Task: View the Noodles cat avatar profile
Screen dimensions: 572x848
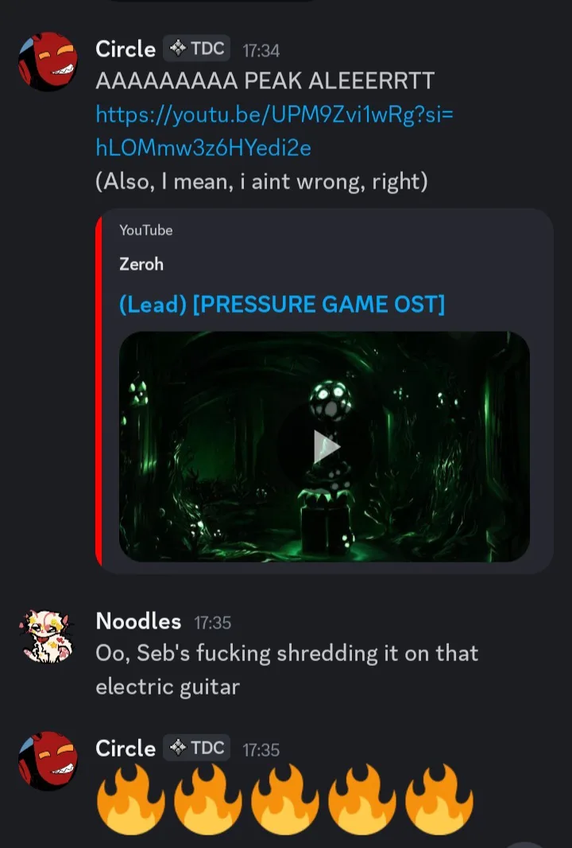Action: pyautogui.click(x=48, y=637)
